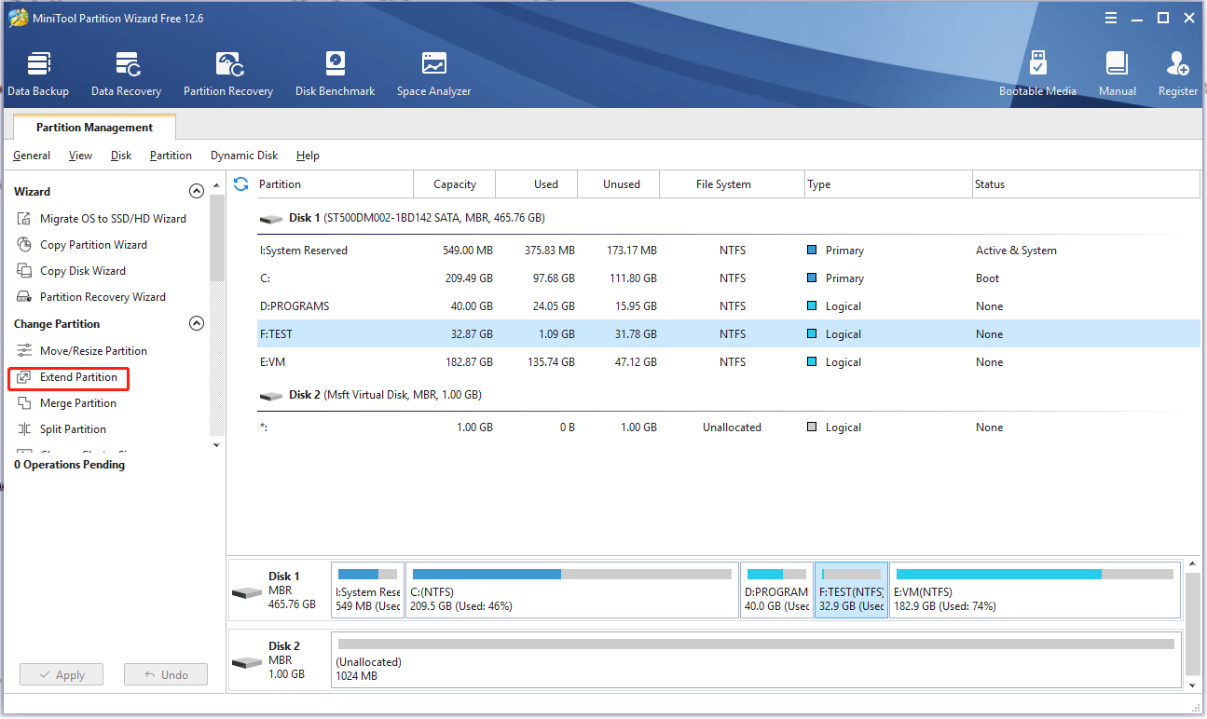Open the Manual
Viewport: 1207px width, 719px height.
click(1117, 75)
